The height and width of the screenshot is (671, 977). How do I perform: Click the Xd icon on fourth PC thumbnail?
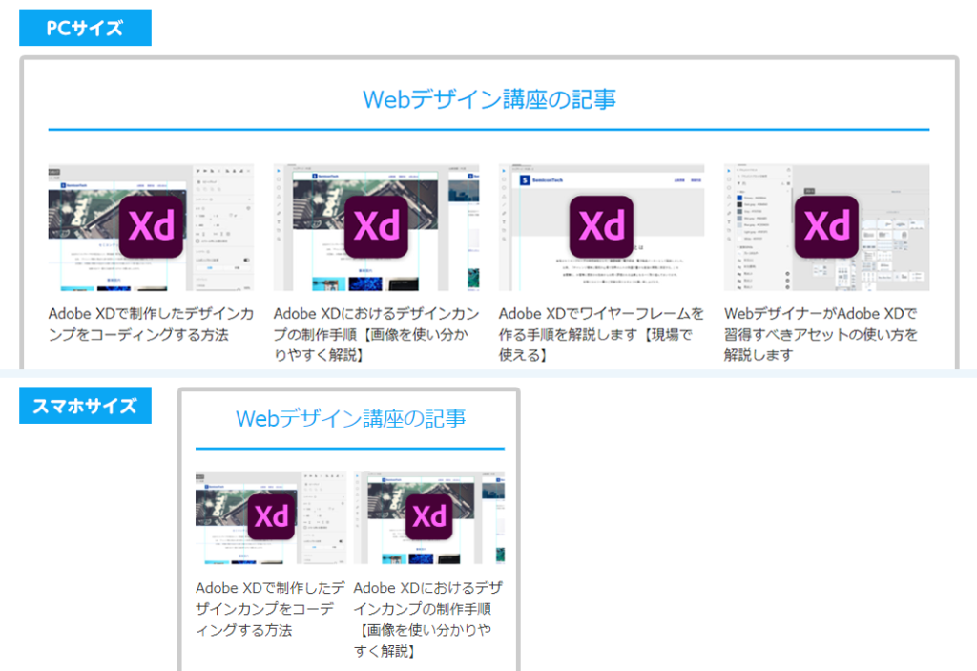pos(827,226)
